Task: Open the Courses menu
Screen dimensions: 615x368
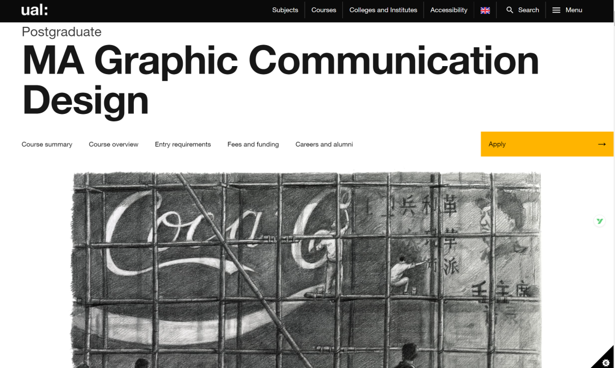Action: [323, 10]
